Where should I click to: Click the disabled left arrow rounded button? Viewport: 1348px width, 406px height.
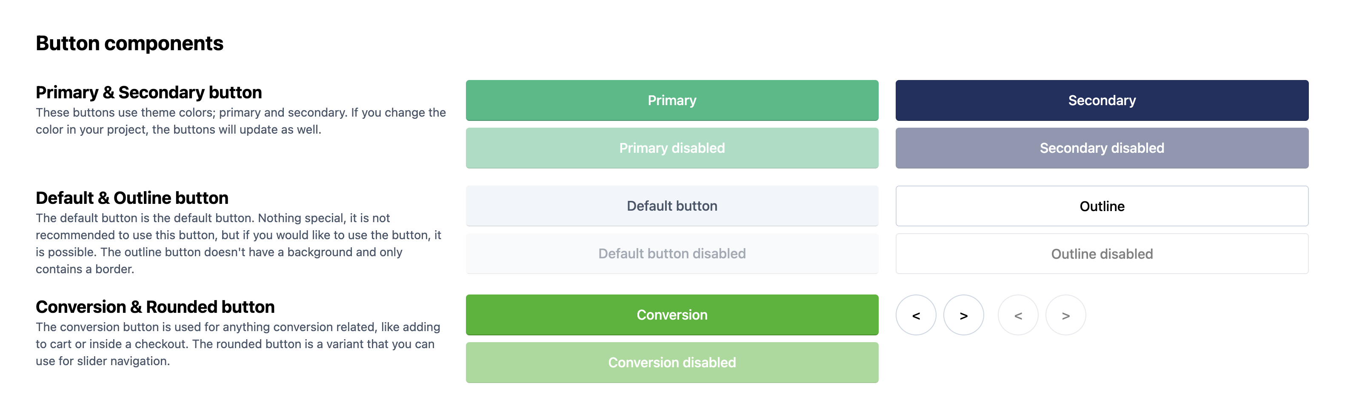tap(1018, 315)
